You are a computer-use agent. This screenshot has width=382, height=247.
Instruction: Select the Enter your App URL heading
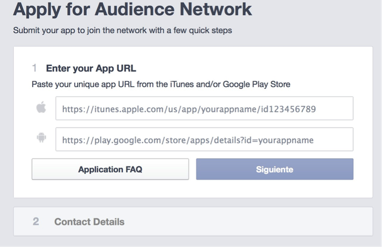[x=91, y=68]
